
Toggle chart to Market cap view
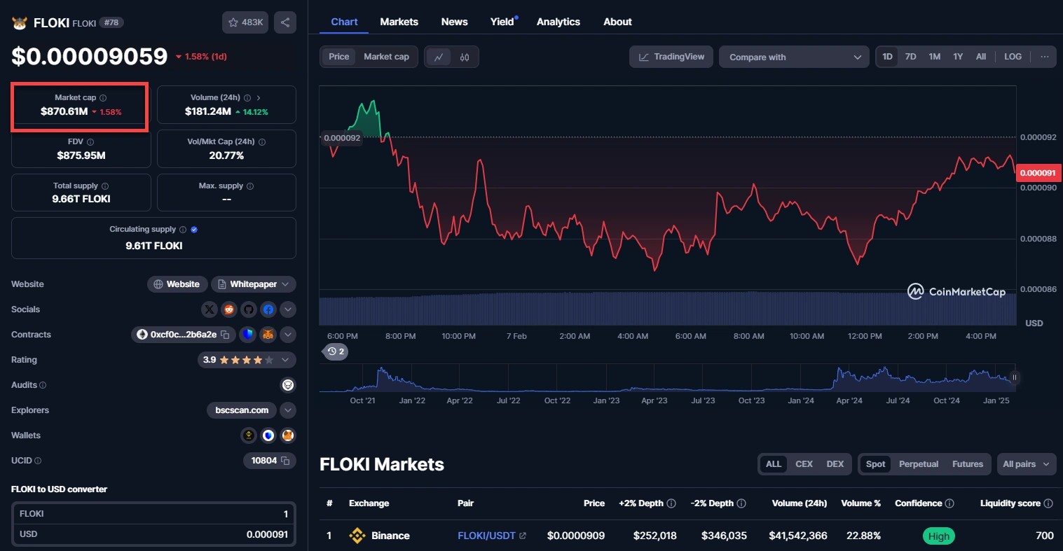386,57
